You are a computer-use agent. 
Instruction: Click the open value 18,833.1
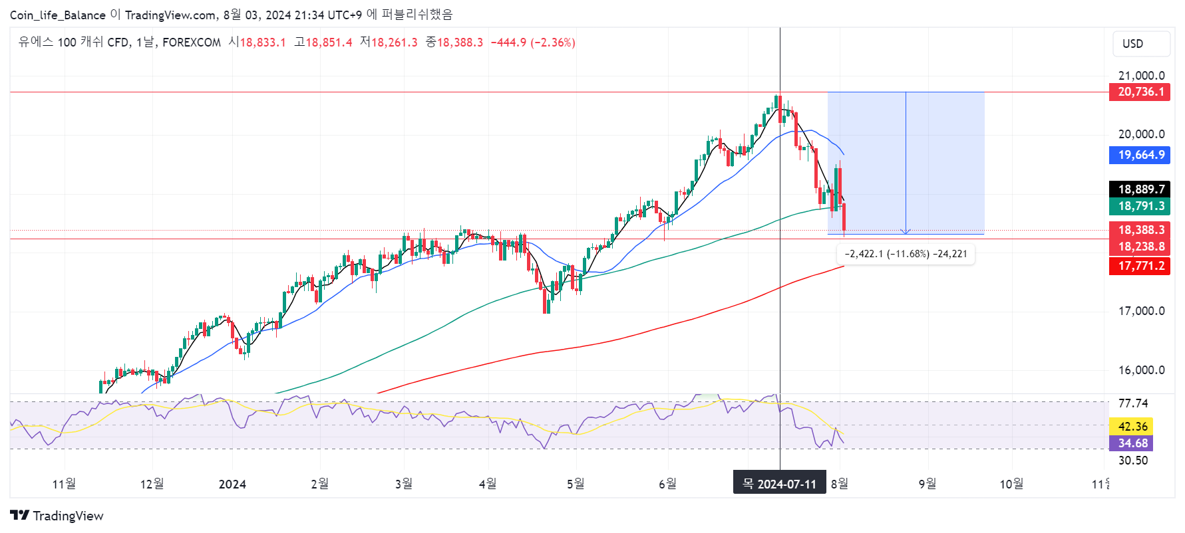(x=262, y=43)
